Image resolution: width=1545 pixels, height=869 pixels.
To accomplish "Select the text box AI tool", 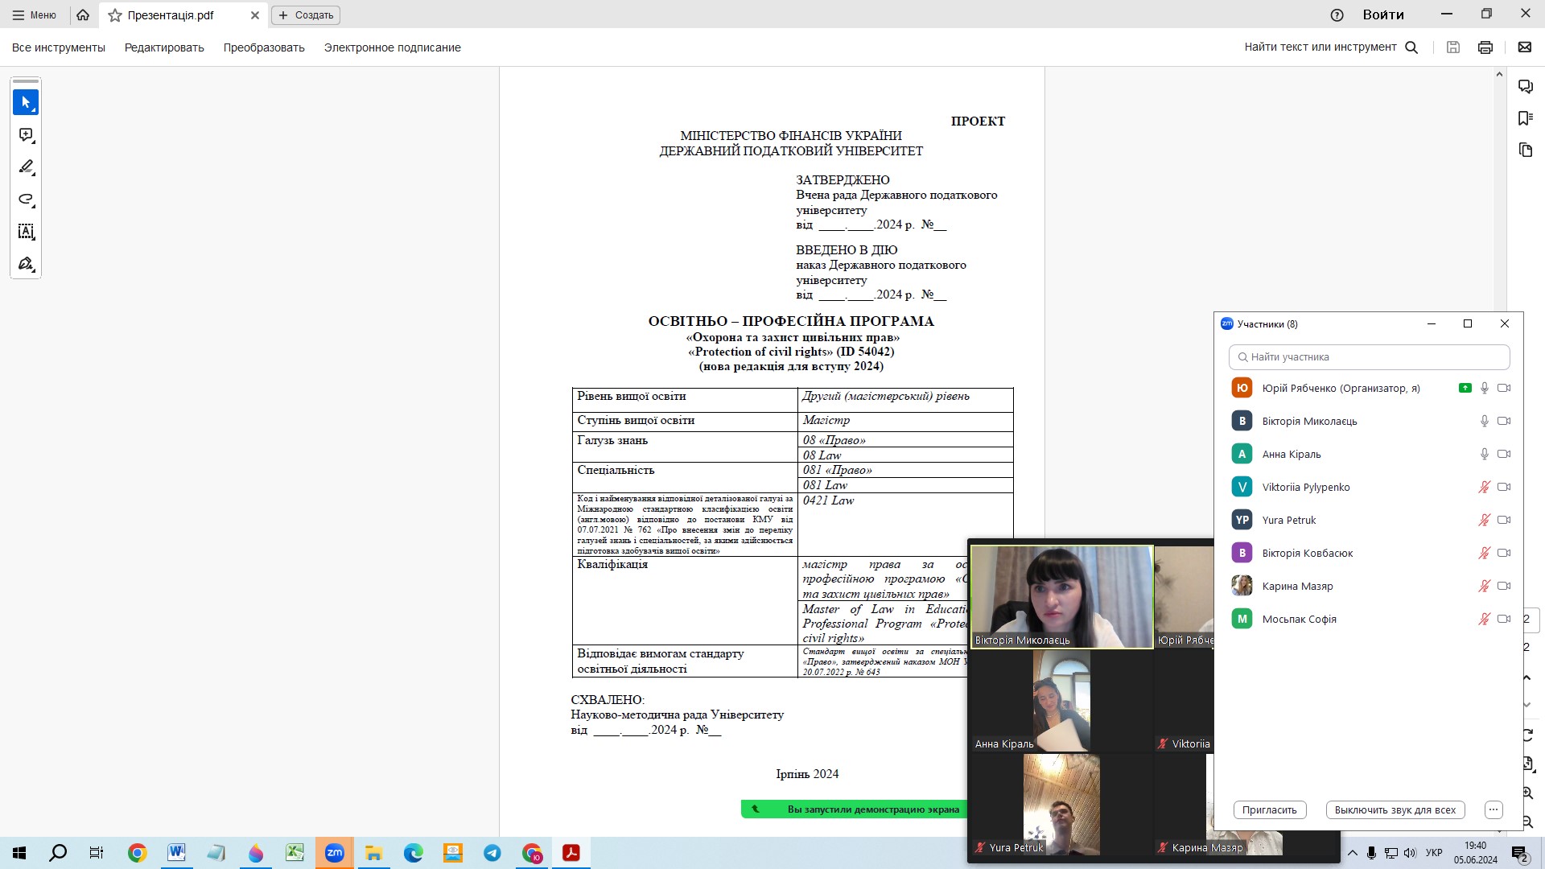I will click(26, 232).
